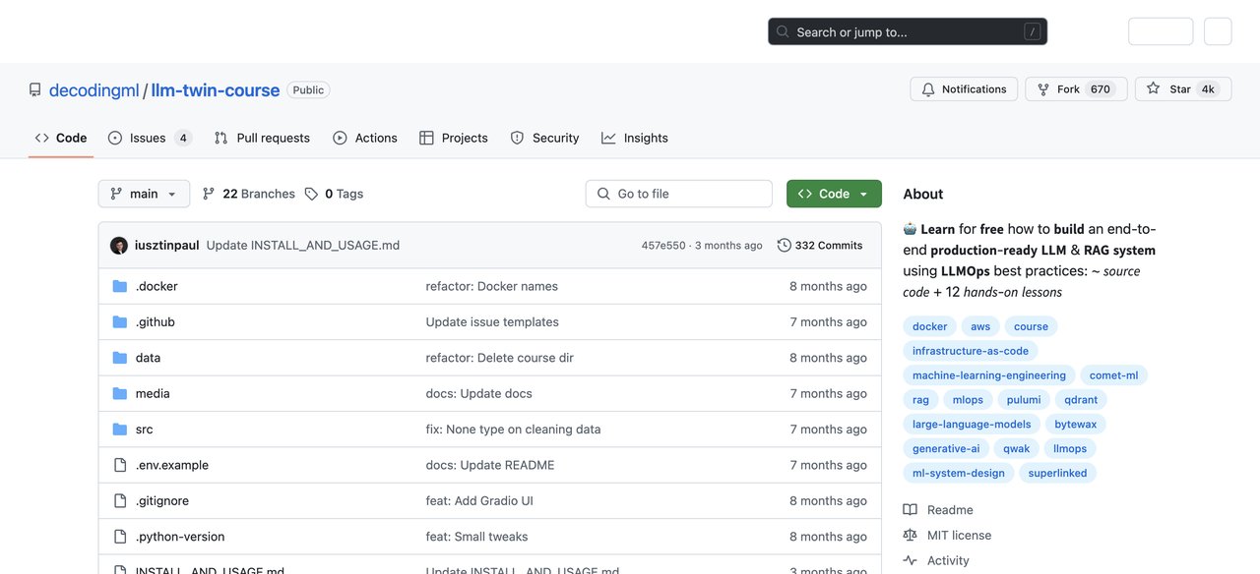
Task: Select the qdrant topic tag
Action: 1081,400
